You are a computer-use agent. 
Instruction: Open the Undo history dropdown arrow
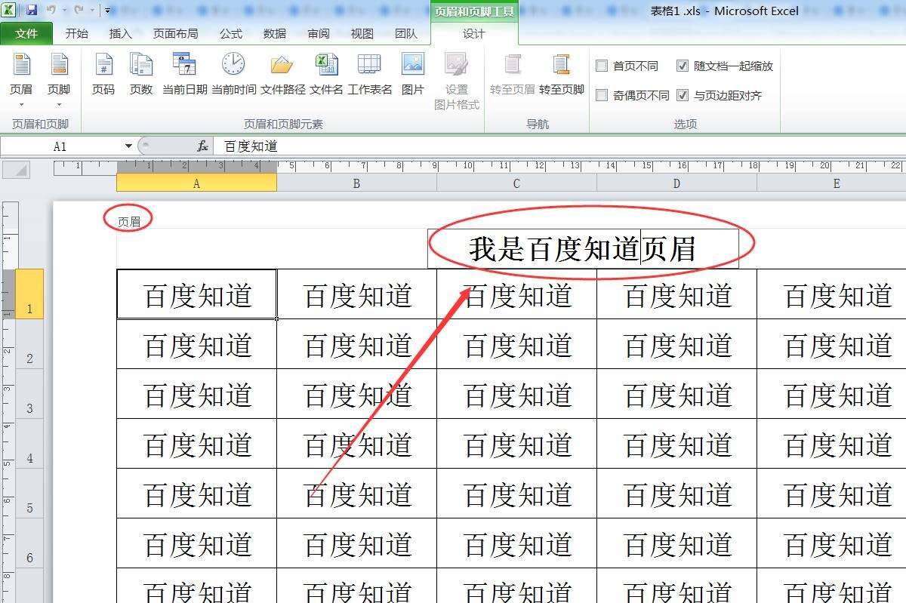tap(63, 11)
